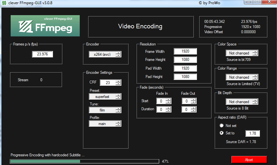Viewport: 277px width, 165px height.
Task: Abort the encoding with the red button
Action: (x=249, y=160)
